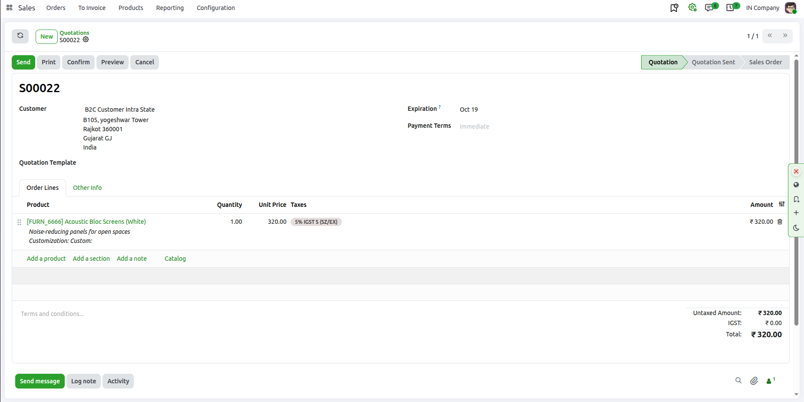
Task: Open the green debug settings gear
Action: [692, 7]
